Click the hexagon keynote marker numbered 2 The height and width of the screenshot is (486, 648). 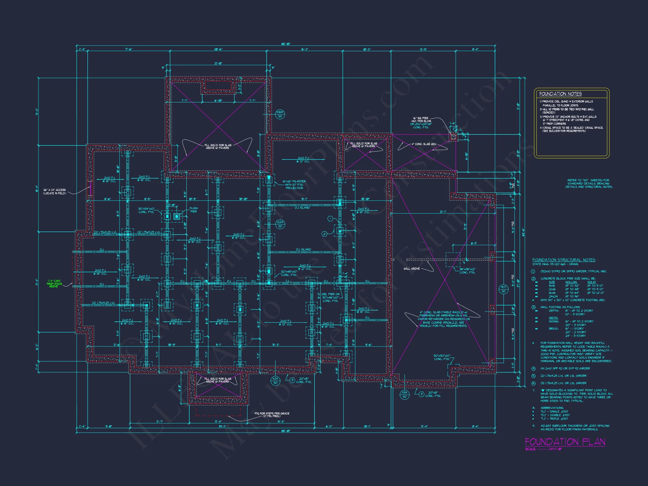(324, 234)
